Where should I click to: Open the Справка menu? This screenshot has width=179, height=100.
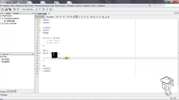point(101,6)
